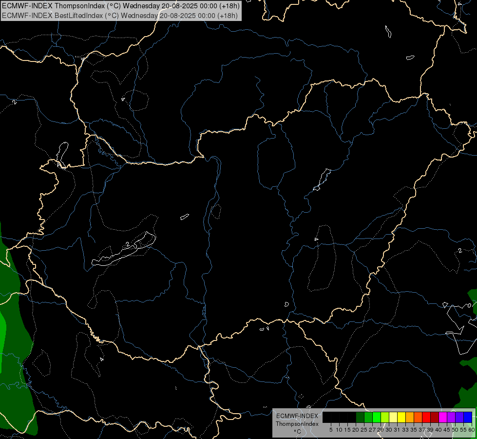Select the purple 45–50 legend swatch
The height and width of the screenshot is (439, 477).
(x=451, y=417)
